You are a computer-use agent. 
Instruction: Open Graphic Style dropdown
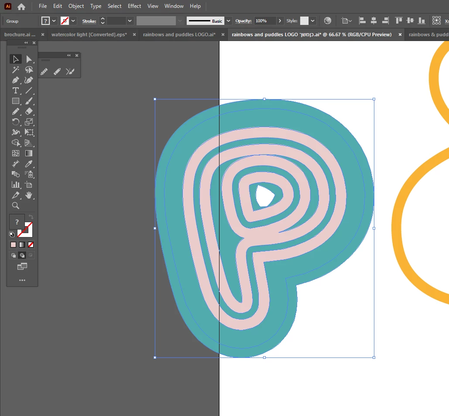pos(313,21)
